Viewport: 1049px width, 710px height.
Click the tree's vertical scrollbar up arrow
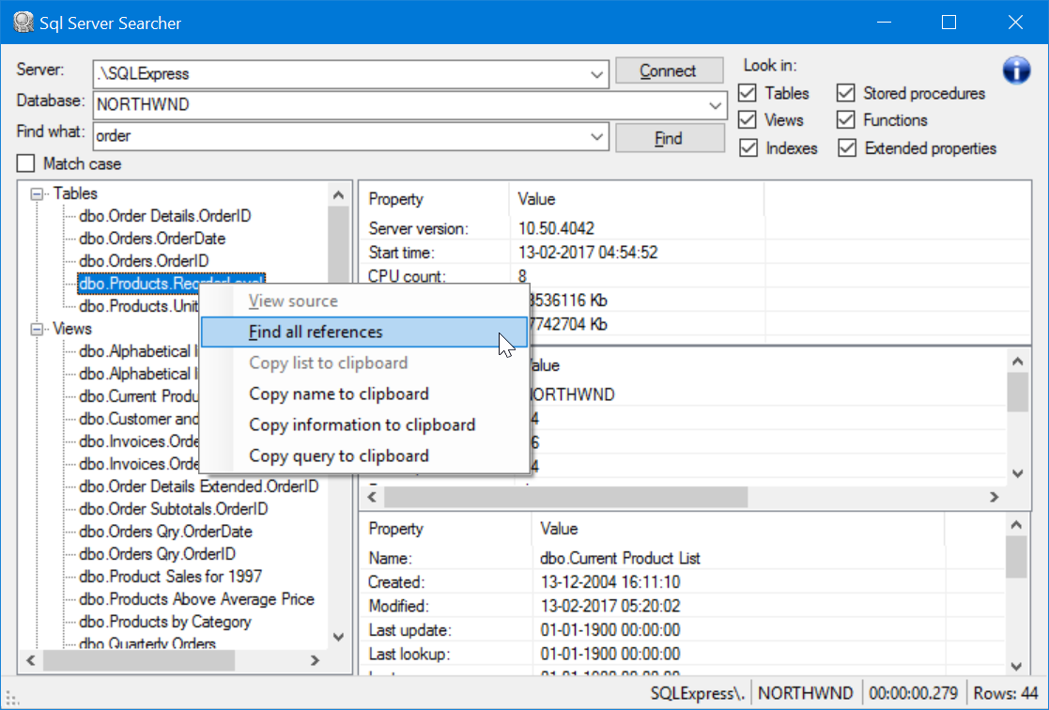tap(338, 194)
